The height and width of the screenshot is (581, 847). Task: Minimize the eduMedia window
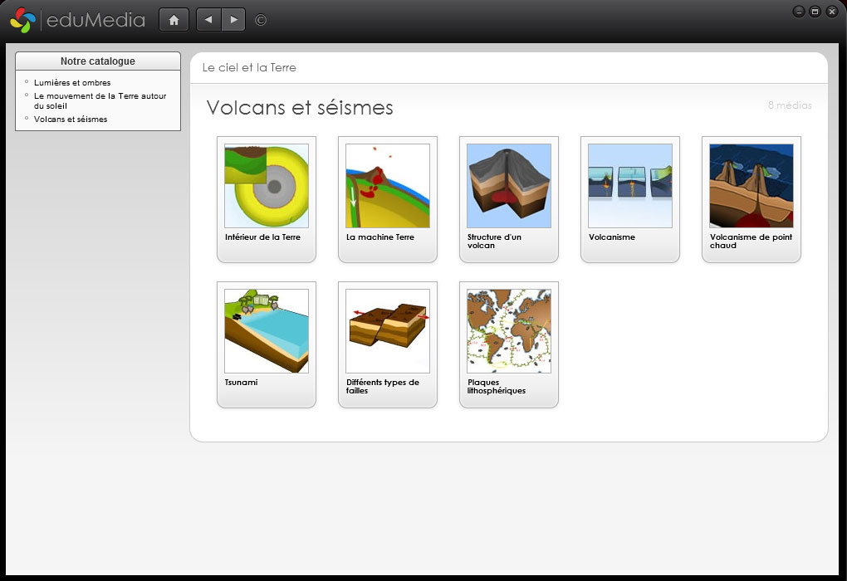click(799, 12)
